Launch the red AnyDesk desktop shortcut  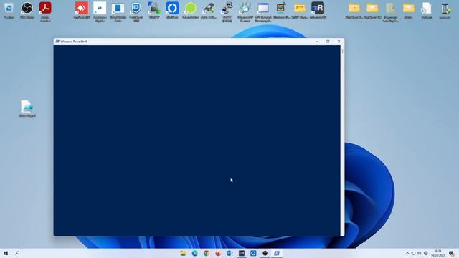[82, 10]
